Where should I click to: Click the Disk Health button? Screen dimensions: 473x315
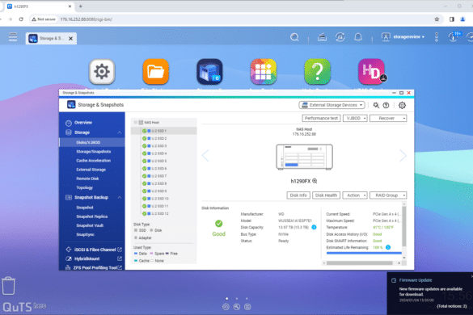click(x=326, y=195)
